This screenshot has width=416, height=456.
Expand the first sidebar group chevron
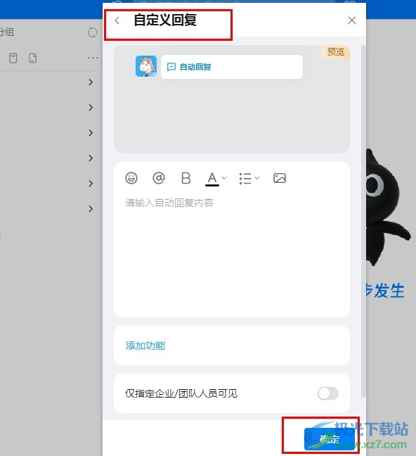click(x=91, y=82)
